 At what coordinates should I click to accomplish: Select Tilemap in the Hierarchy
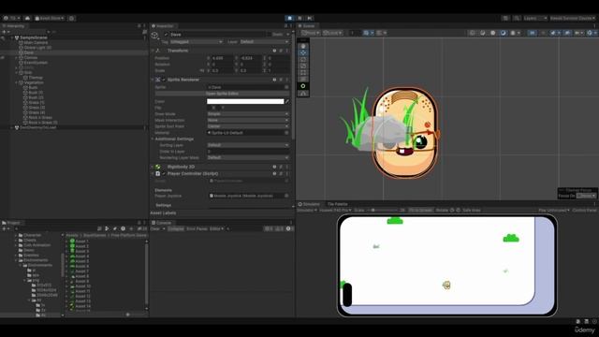[x=36, y=77]
